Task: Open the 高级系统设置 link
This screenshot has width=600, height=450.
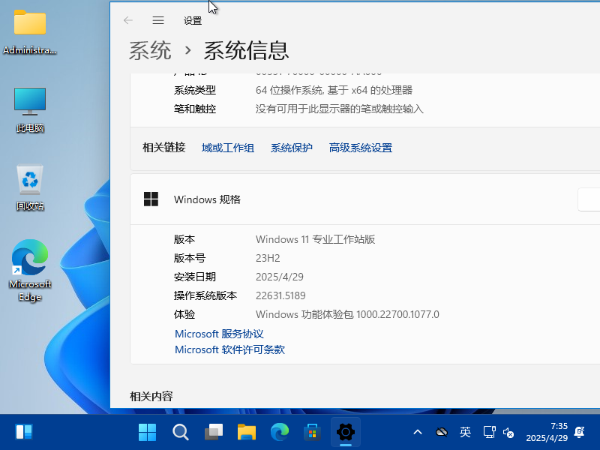Action: coord(361,148)
